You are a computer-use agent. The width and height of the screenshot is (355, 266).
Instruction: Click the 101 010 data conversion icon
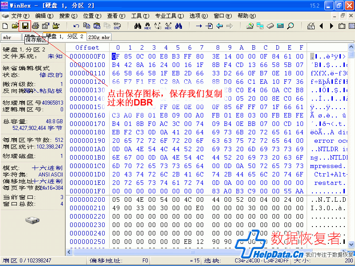coord(117,26)
